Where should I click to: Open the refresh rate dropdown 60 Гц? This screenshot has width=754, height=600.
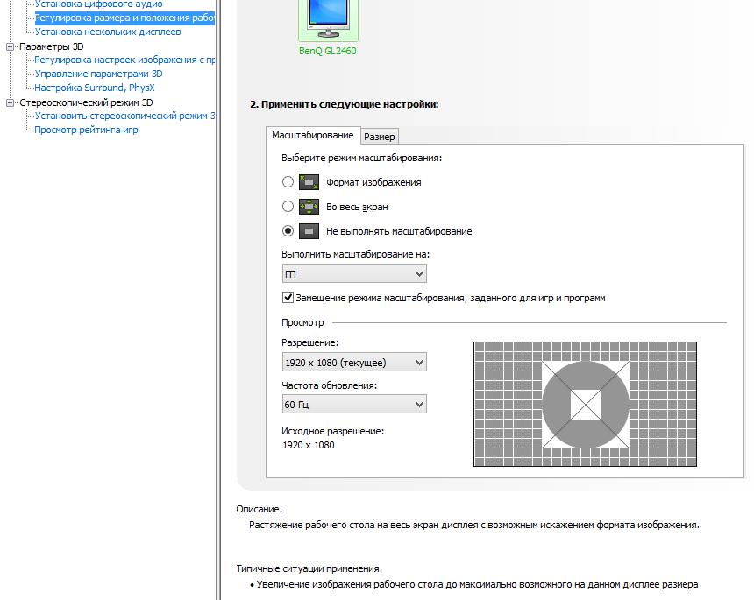coord(354,405)
